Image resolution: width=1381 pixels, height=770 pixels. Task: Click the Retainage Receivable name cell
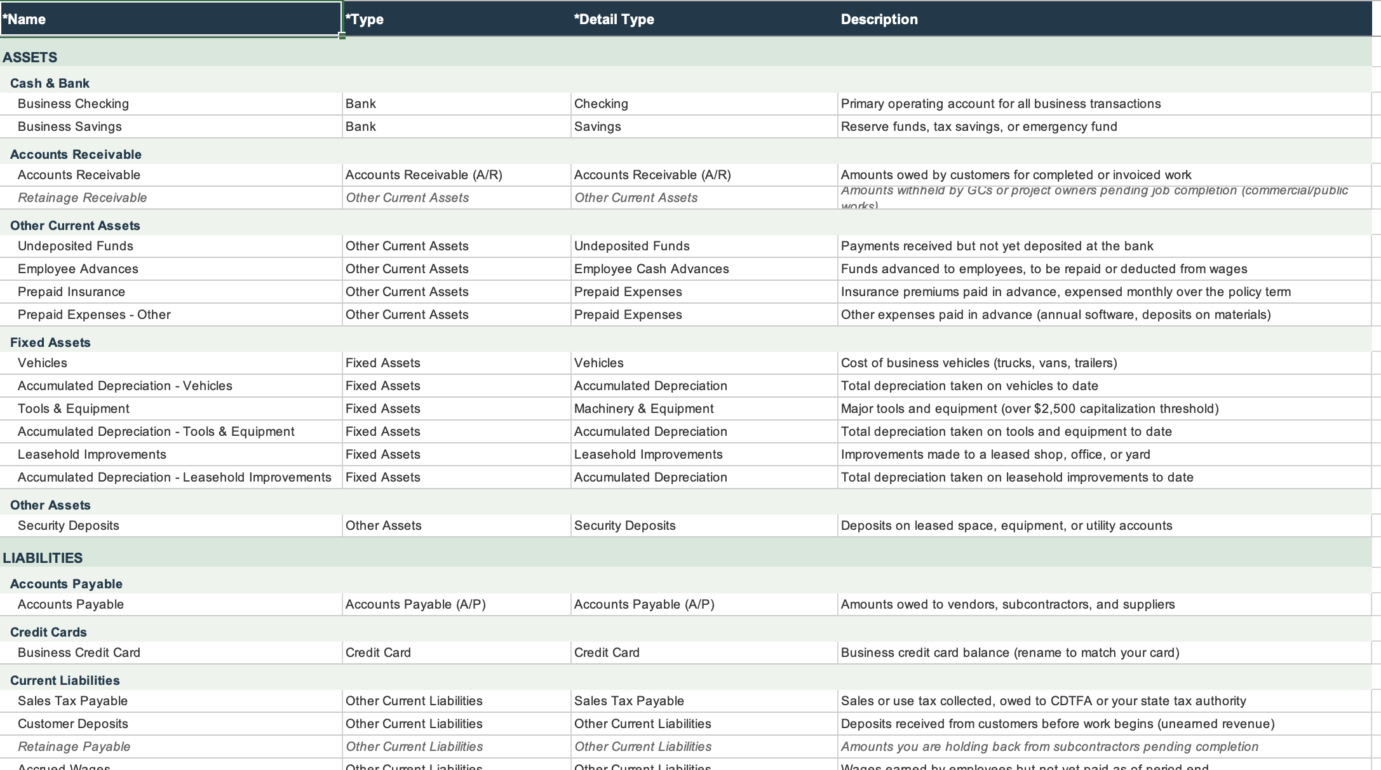[x=171, y=198]
